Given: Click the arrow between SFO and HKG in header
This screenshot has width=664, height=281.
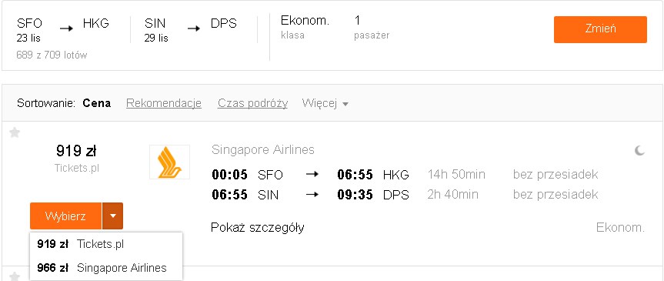Looking at the screenshot, I should (x=66, y=28).
